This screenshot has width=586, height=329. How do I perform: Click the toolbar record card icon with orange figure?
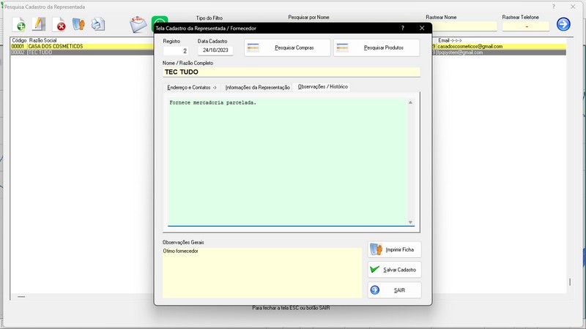[x=78, y=24]
